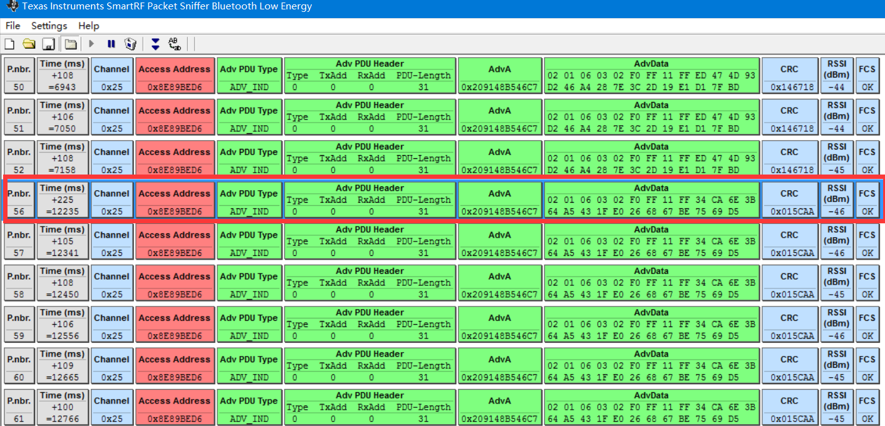The height and width of the screenshot is (426, 885).
Task: Select Access Address cell of packet 60
Action: tap(175, 365)
